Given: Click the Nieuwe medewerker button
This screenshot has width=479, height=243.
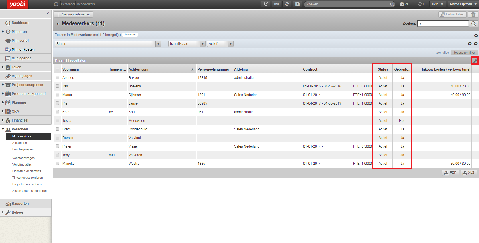Looking at the screenshot, I should [x=74, y=14].
